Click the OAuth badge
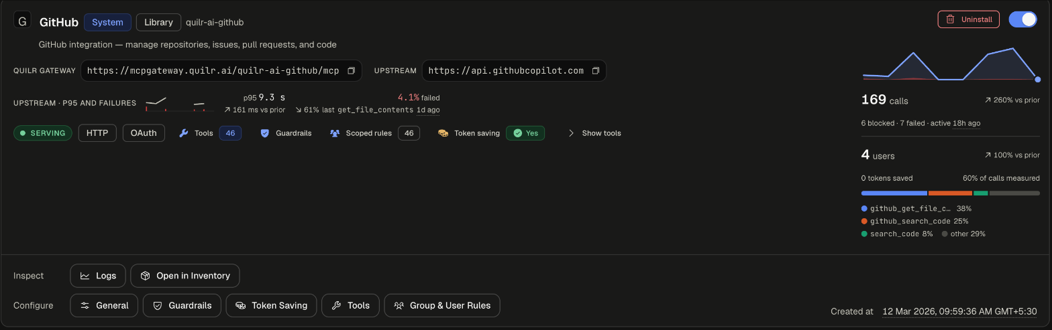This screenshot has height=330, width=1052. [x=144, y=133]
